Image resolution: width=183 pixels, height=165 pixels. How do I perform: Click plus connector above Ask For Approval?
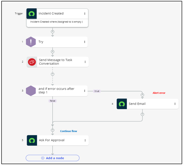pos(52,130)
